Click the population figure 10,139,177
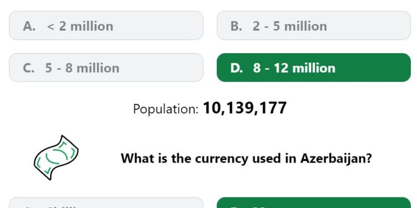 (245, 108)
